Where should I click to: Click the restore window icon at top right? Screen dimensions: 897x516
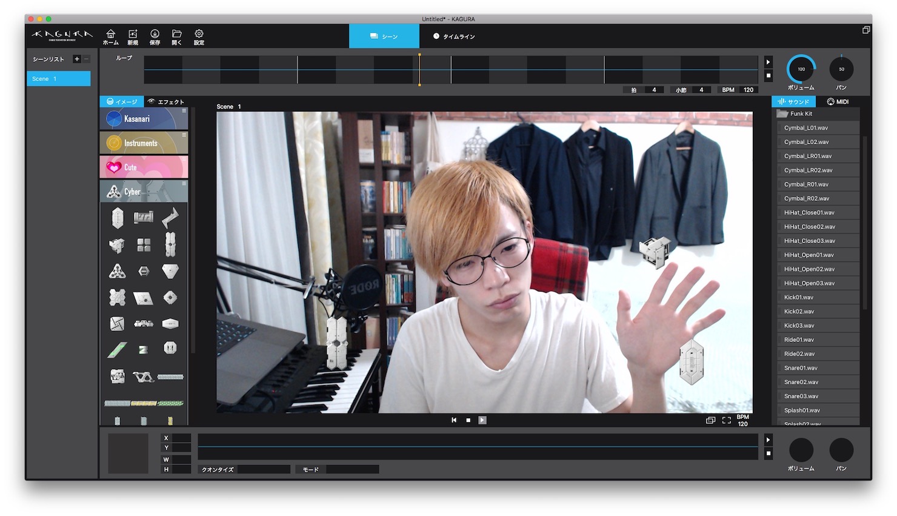click(x=866, y=30)
